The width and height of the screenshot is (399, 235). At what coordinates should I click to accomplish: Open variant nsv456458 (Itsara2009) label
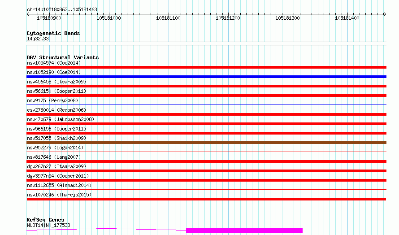(56, 82)
